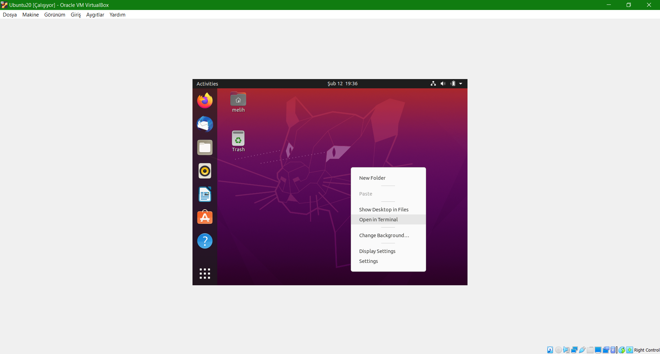The height and width of the screenshot is (354, 660).
Task: Open the Dosya menu
Action: coord(10,14)
